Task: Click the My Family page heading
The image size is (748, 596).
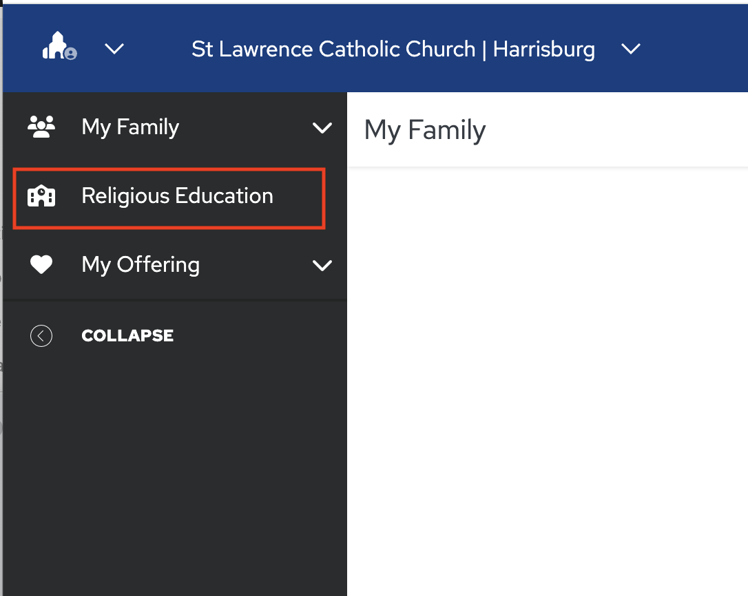Action: coord(425,130)
